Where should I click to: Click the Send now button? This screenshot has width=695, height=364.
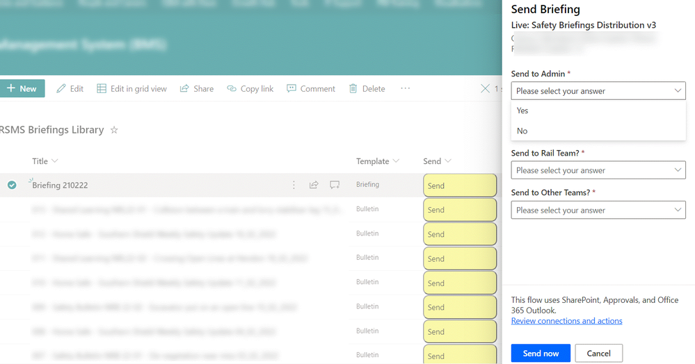[x=541, y=354]
